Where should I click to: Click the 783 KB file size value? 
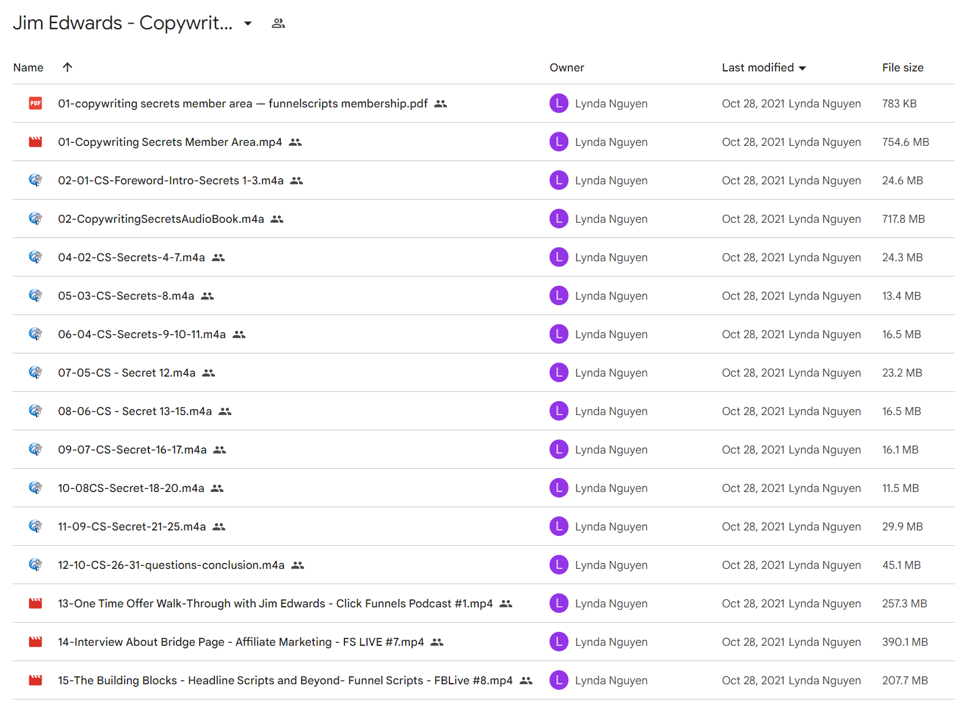tap(899, 104)
